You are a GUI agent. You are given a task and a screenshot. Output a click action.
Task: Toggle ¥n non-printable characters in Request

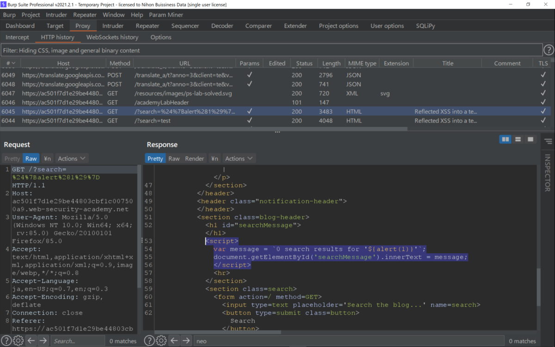[47, 158]
